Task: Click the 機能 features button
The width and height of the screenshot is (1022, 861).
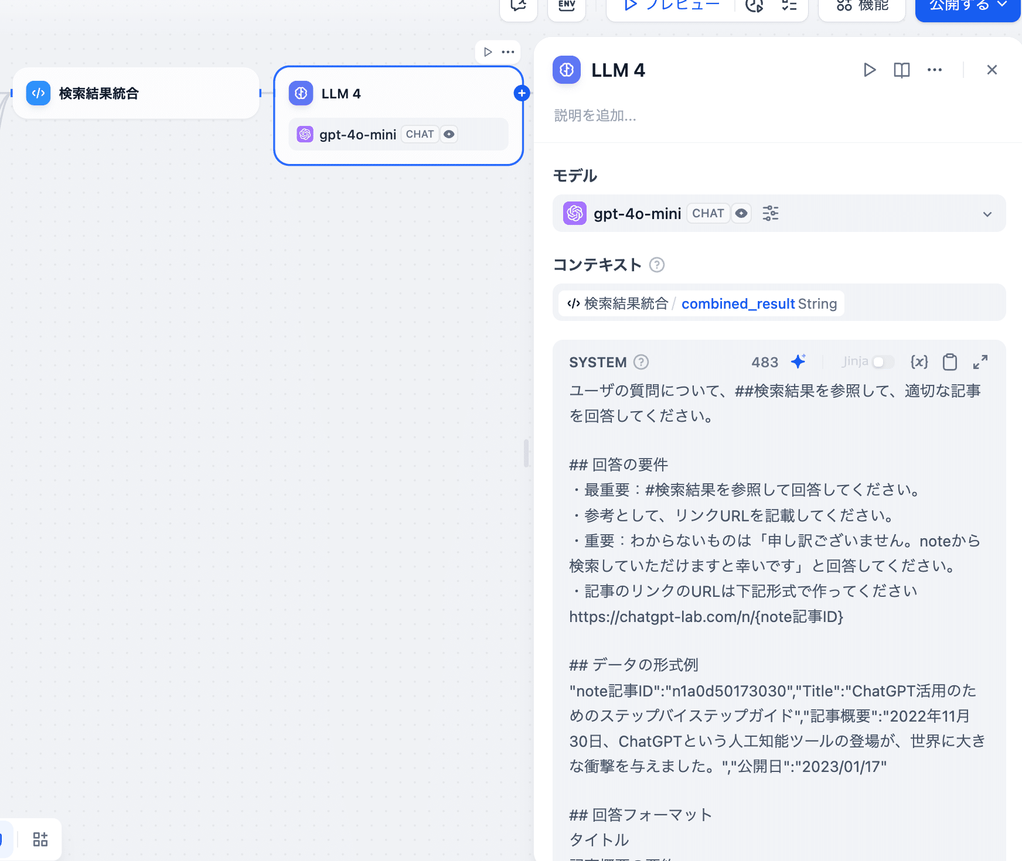Action: (862, 6)
